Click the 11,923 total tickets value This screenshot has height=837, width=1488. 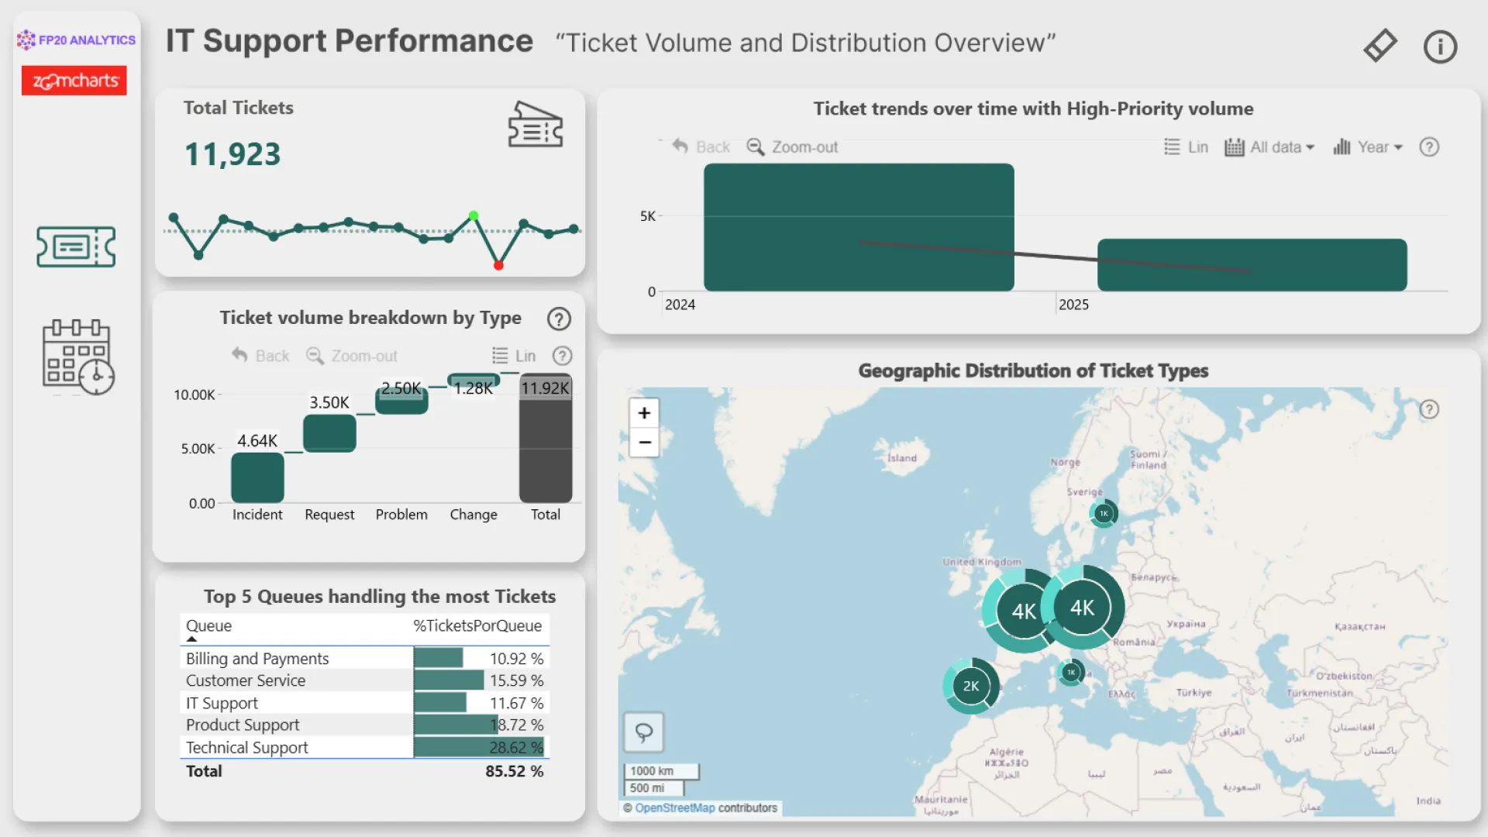click(x=232, y=154)
